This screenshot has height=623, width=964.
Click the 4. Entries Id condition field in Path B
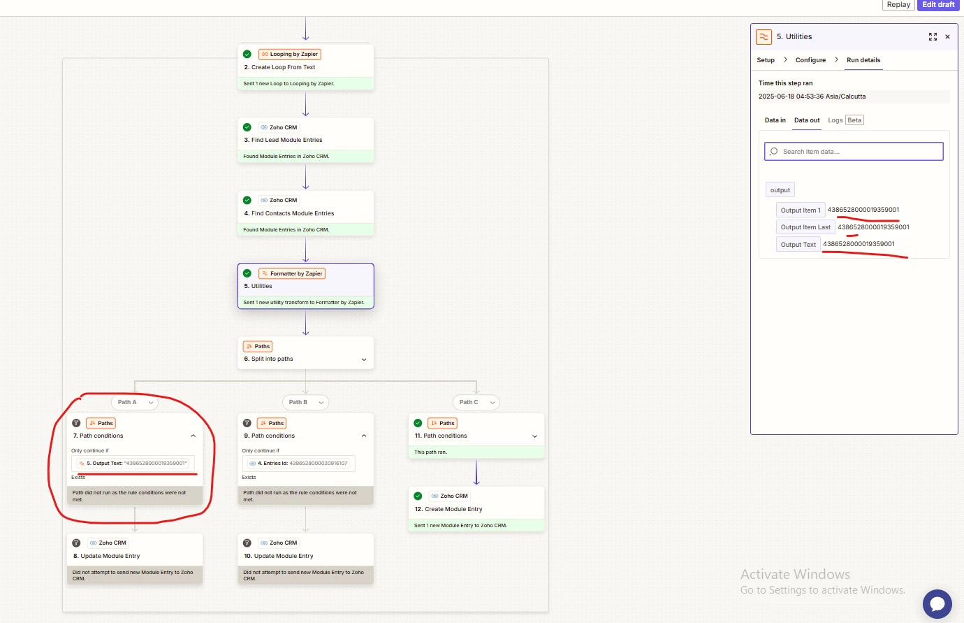coord(299,463)
